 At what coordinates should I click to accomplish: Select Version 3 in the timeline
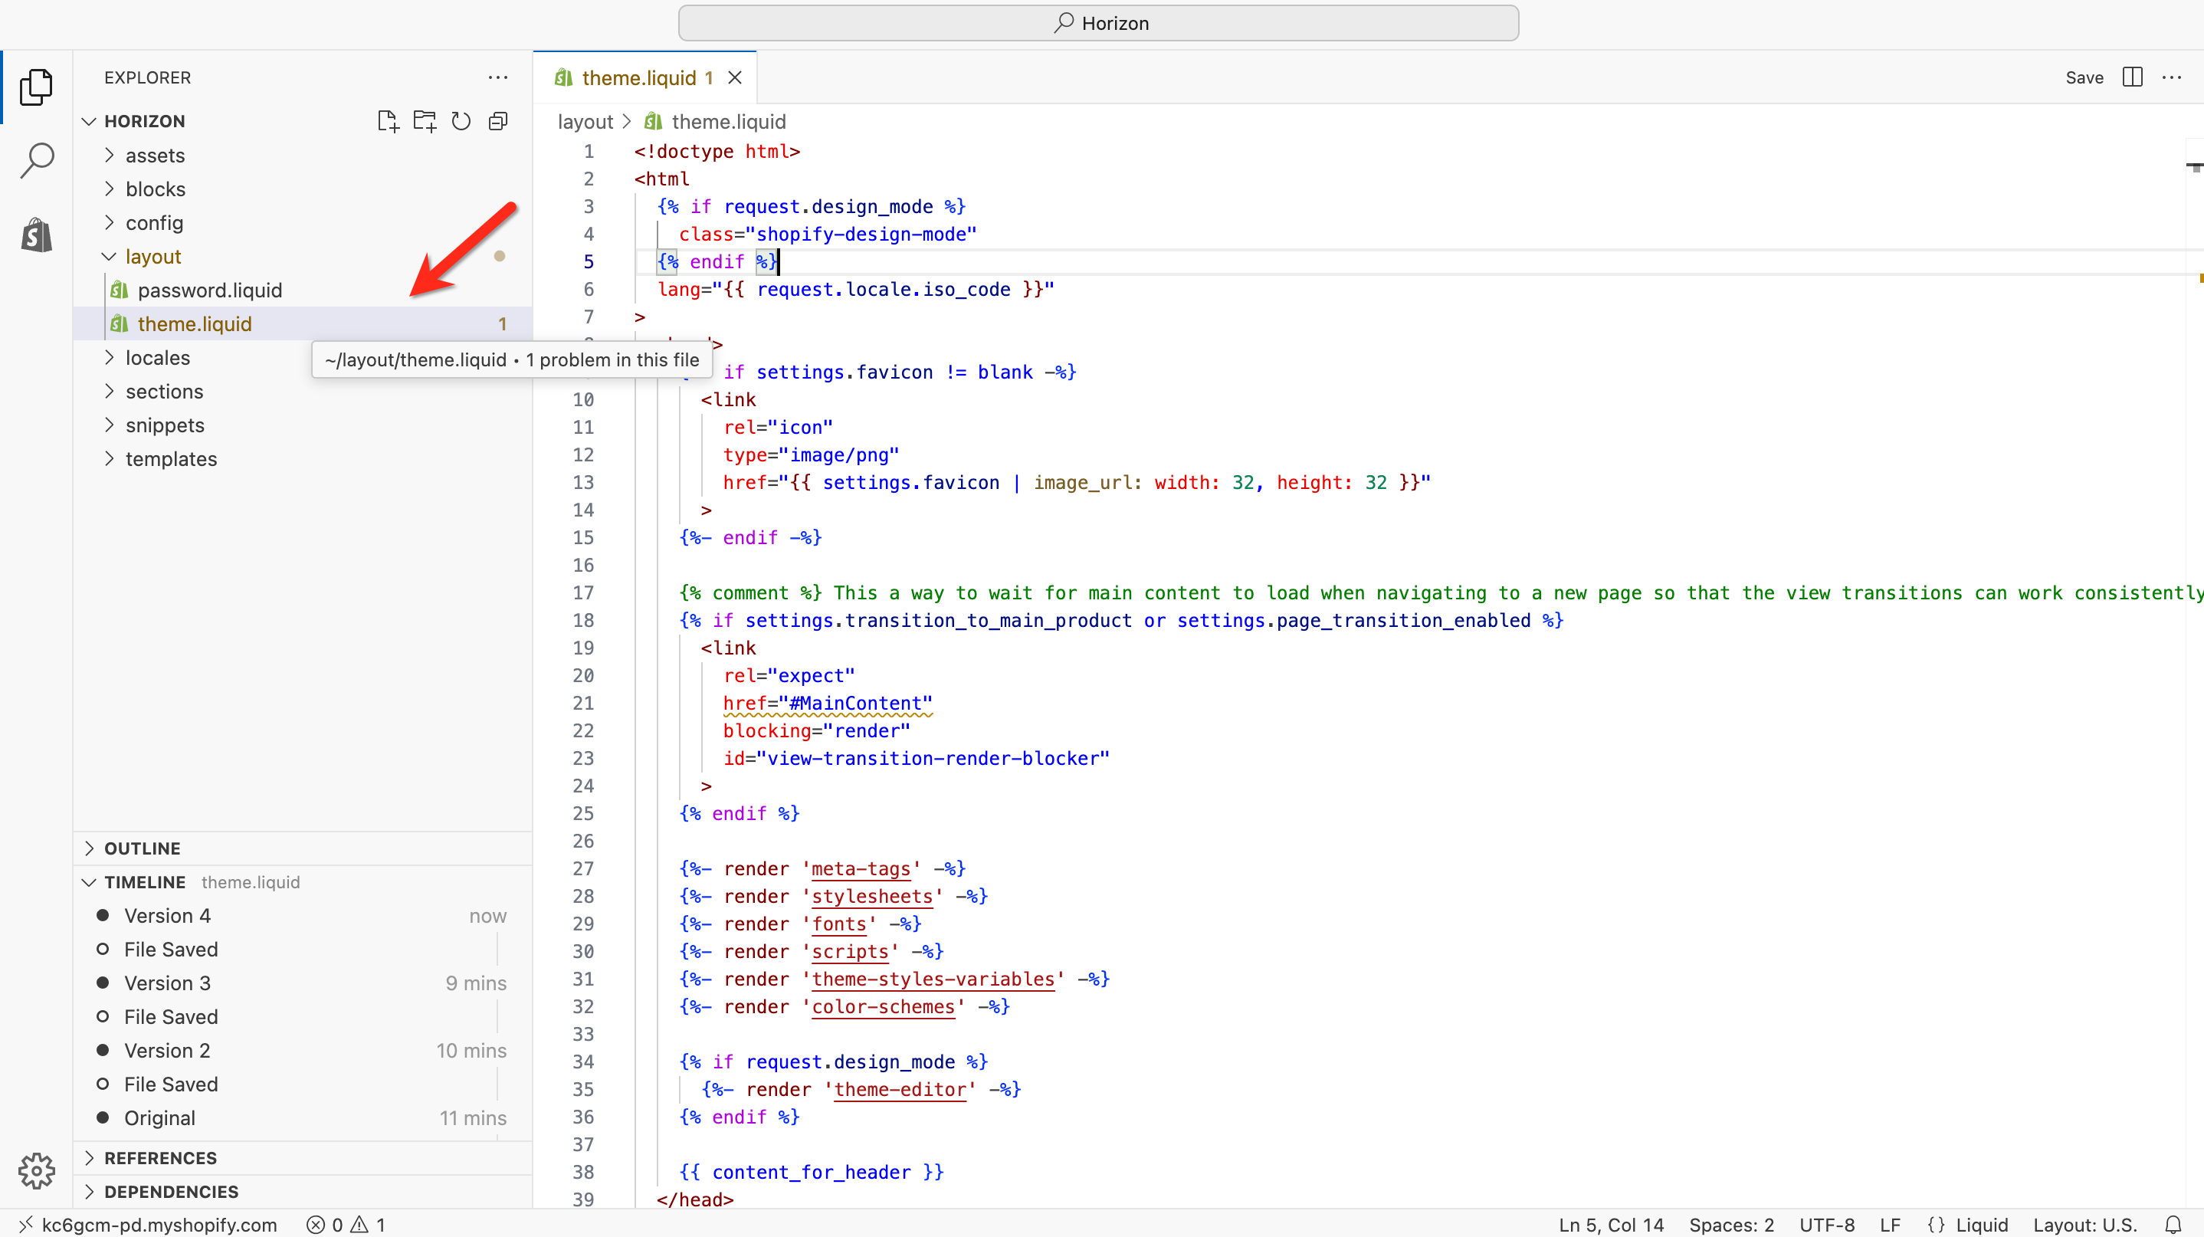[x=167, y=983]
